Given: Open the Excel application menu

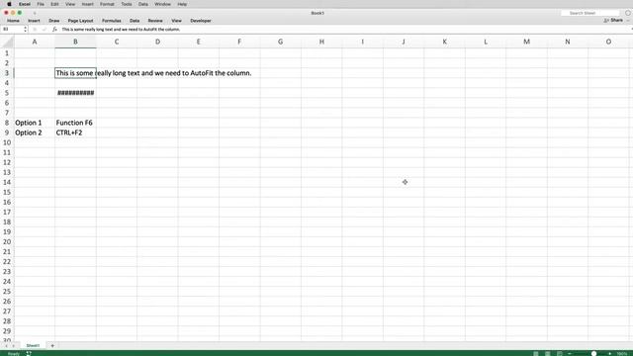Looking at the screenshot, I should (x=25, y=4).
